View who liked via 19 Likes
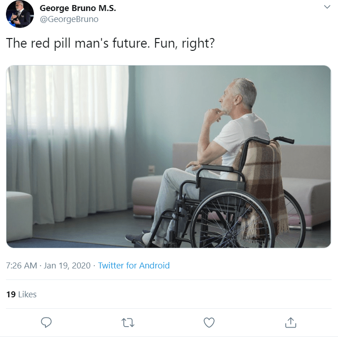338x339 pixels. pyautogui.click(x=21, y=294)
